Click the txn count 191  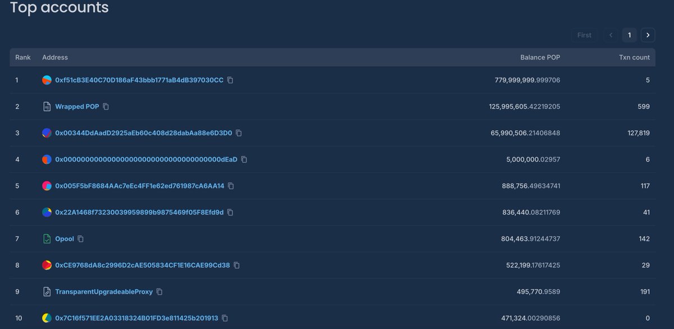(645, 292)
